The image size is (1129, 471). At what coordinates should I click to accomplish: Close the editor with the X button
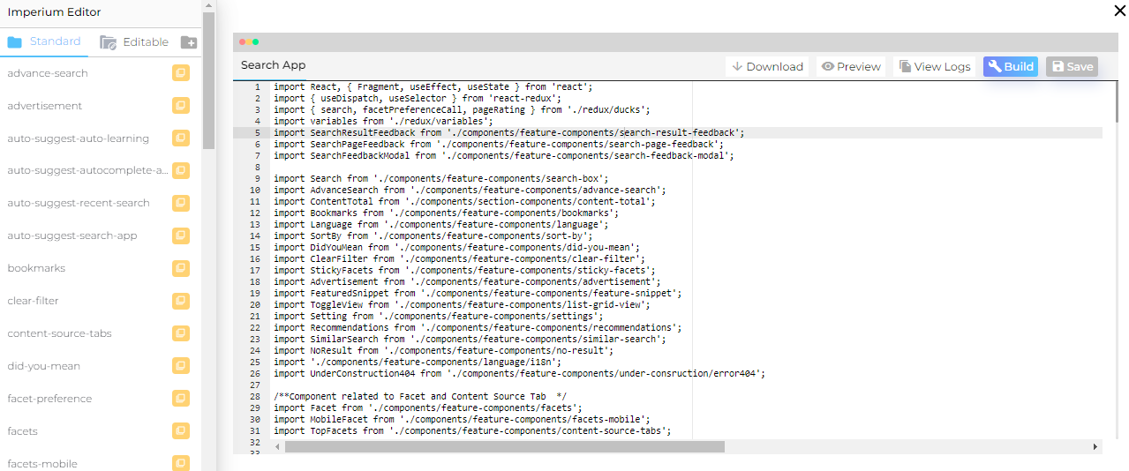click(x=1120, y=11)
